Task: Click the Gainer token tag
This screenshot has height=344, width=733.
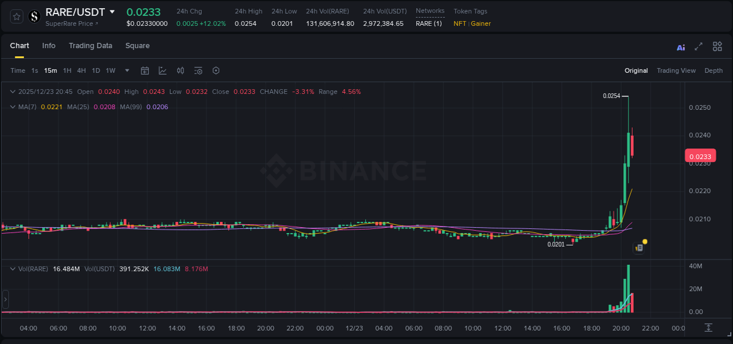Action: coord(480,24)
